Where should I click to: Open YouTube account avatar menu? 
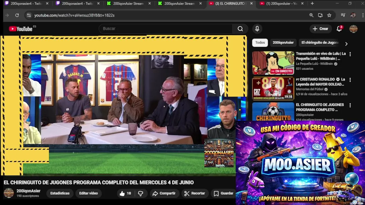pyautogui.click(x=354, y=29)
